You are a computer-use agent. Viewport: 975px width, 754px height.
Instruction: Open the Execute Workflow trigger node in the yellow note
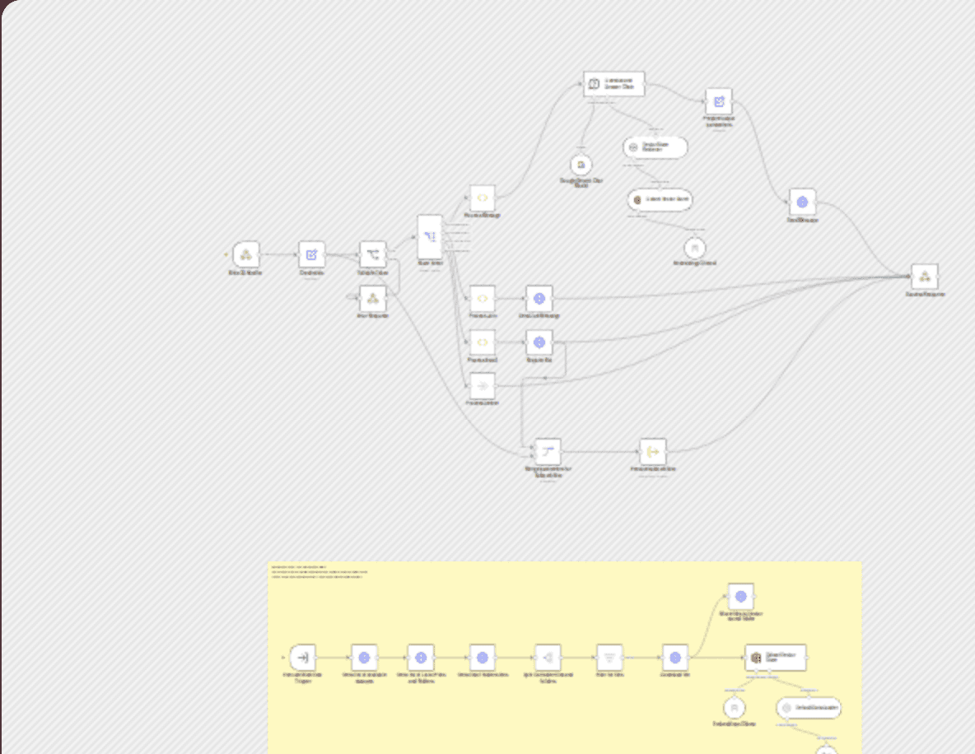click(x=303, y=658)
